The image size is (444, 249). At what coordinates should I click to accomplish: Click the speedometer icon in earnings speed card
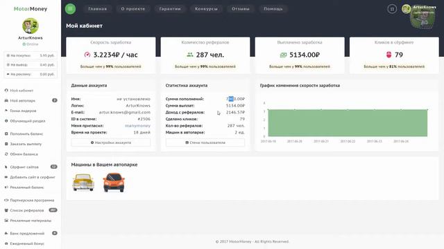(87, 55)
